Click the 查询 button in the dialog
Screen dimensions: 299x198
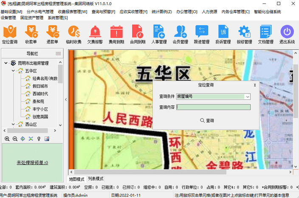coord(207,121)
